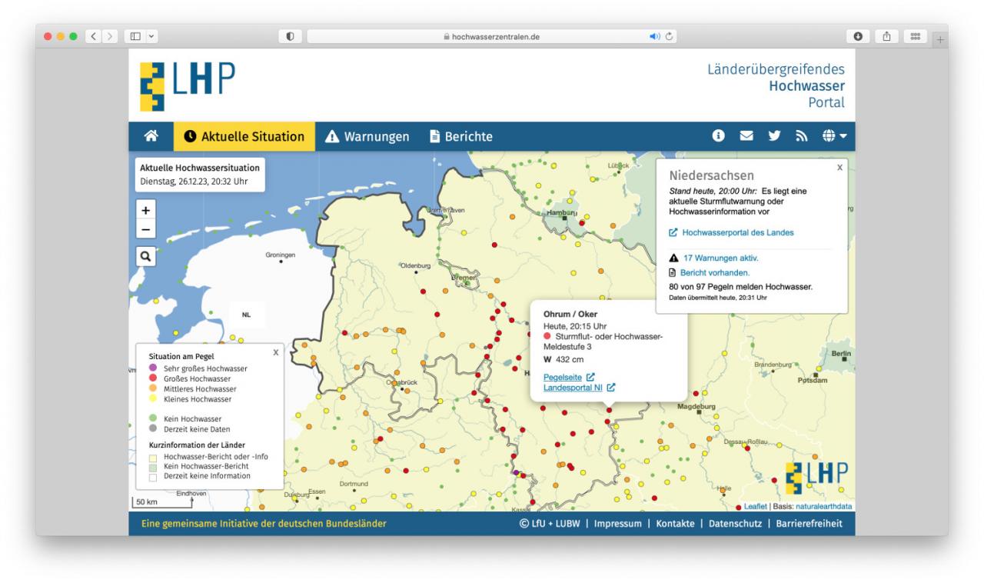Click the home icon in navigation bar
This screenshot has width=984, height=583.
[x=151, y=137]
